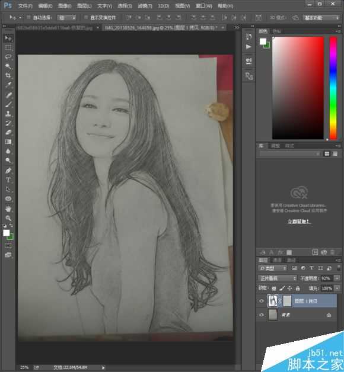Toggle Show Transform Controls checkbox
The image size is (344, 372).
coord(86,17)
